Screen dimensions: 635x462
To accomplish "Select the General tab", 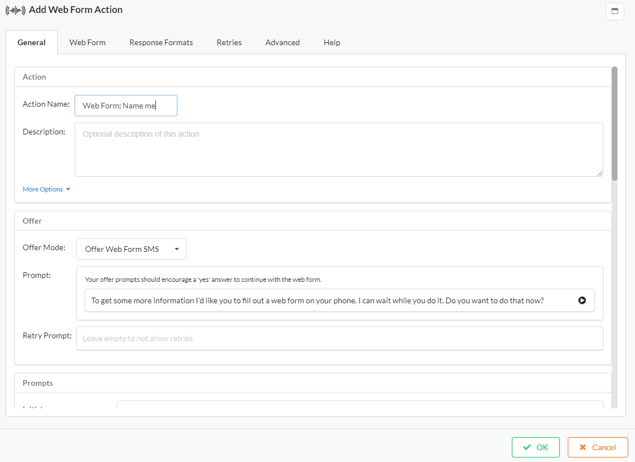I will tap(32, 42).
